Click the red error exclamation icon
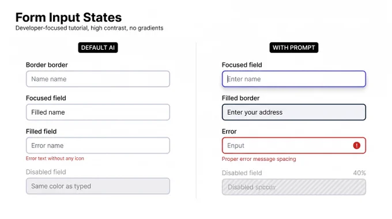Screen dimensions: 392x219 [356, 145]
